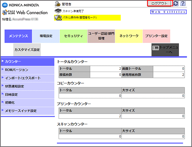
Task: Click the arrow beside インポート/エクスポート
Action: click(3, 78)
